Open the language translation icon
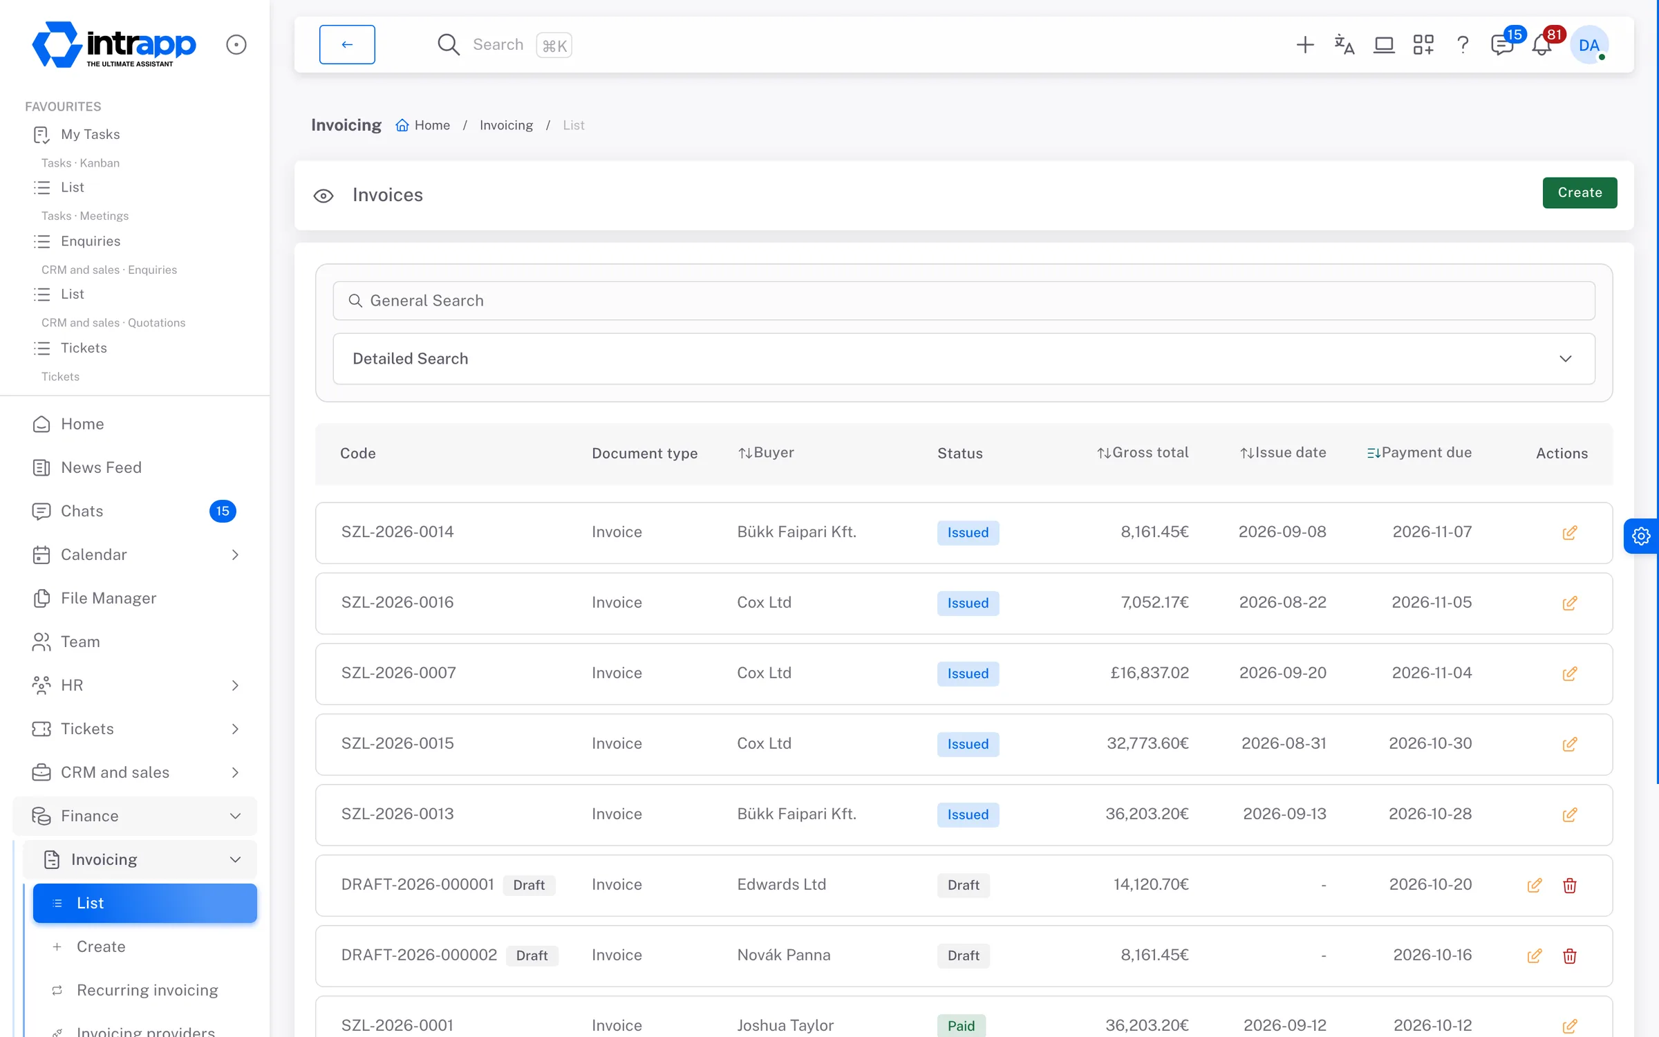This screenshot has width=1659, height=1037. coord(1344,45)
